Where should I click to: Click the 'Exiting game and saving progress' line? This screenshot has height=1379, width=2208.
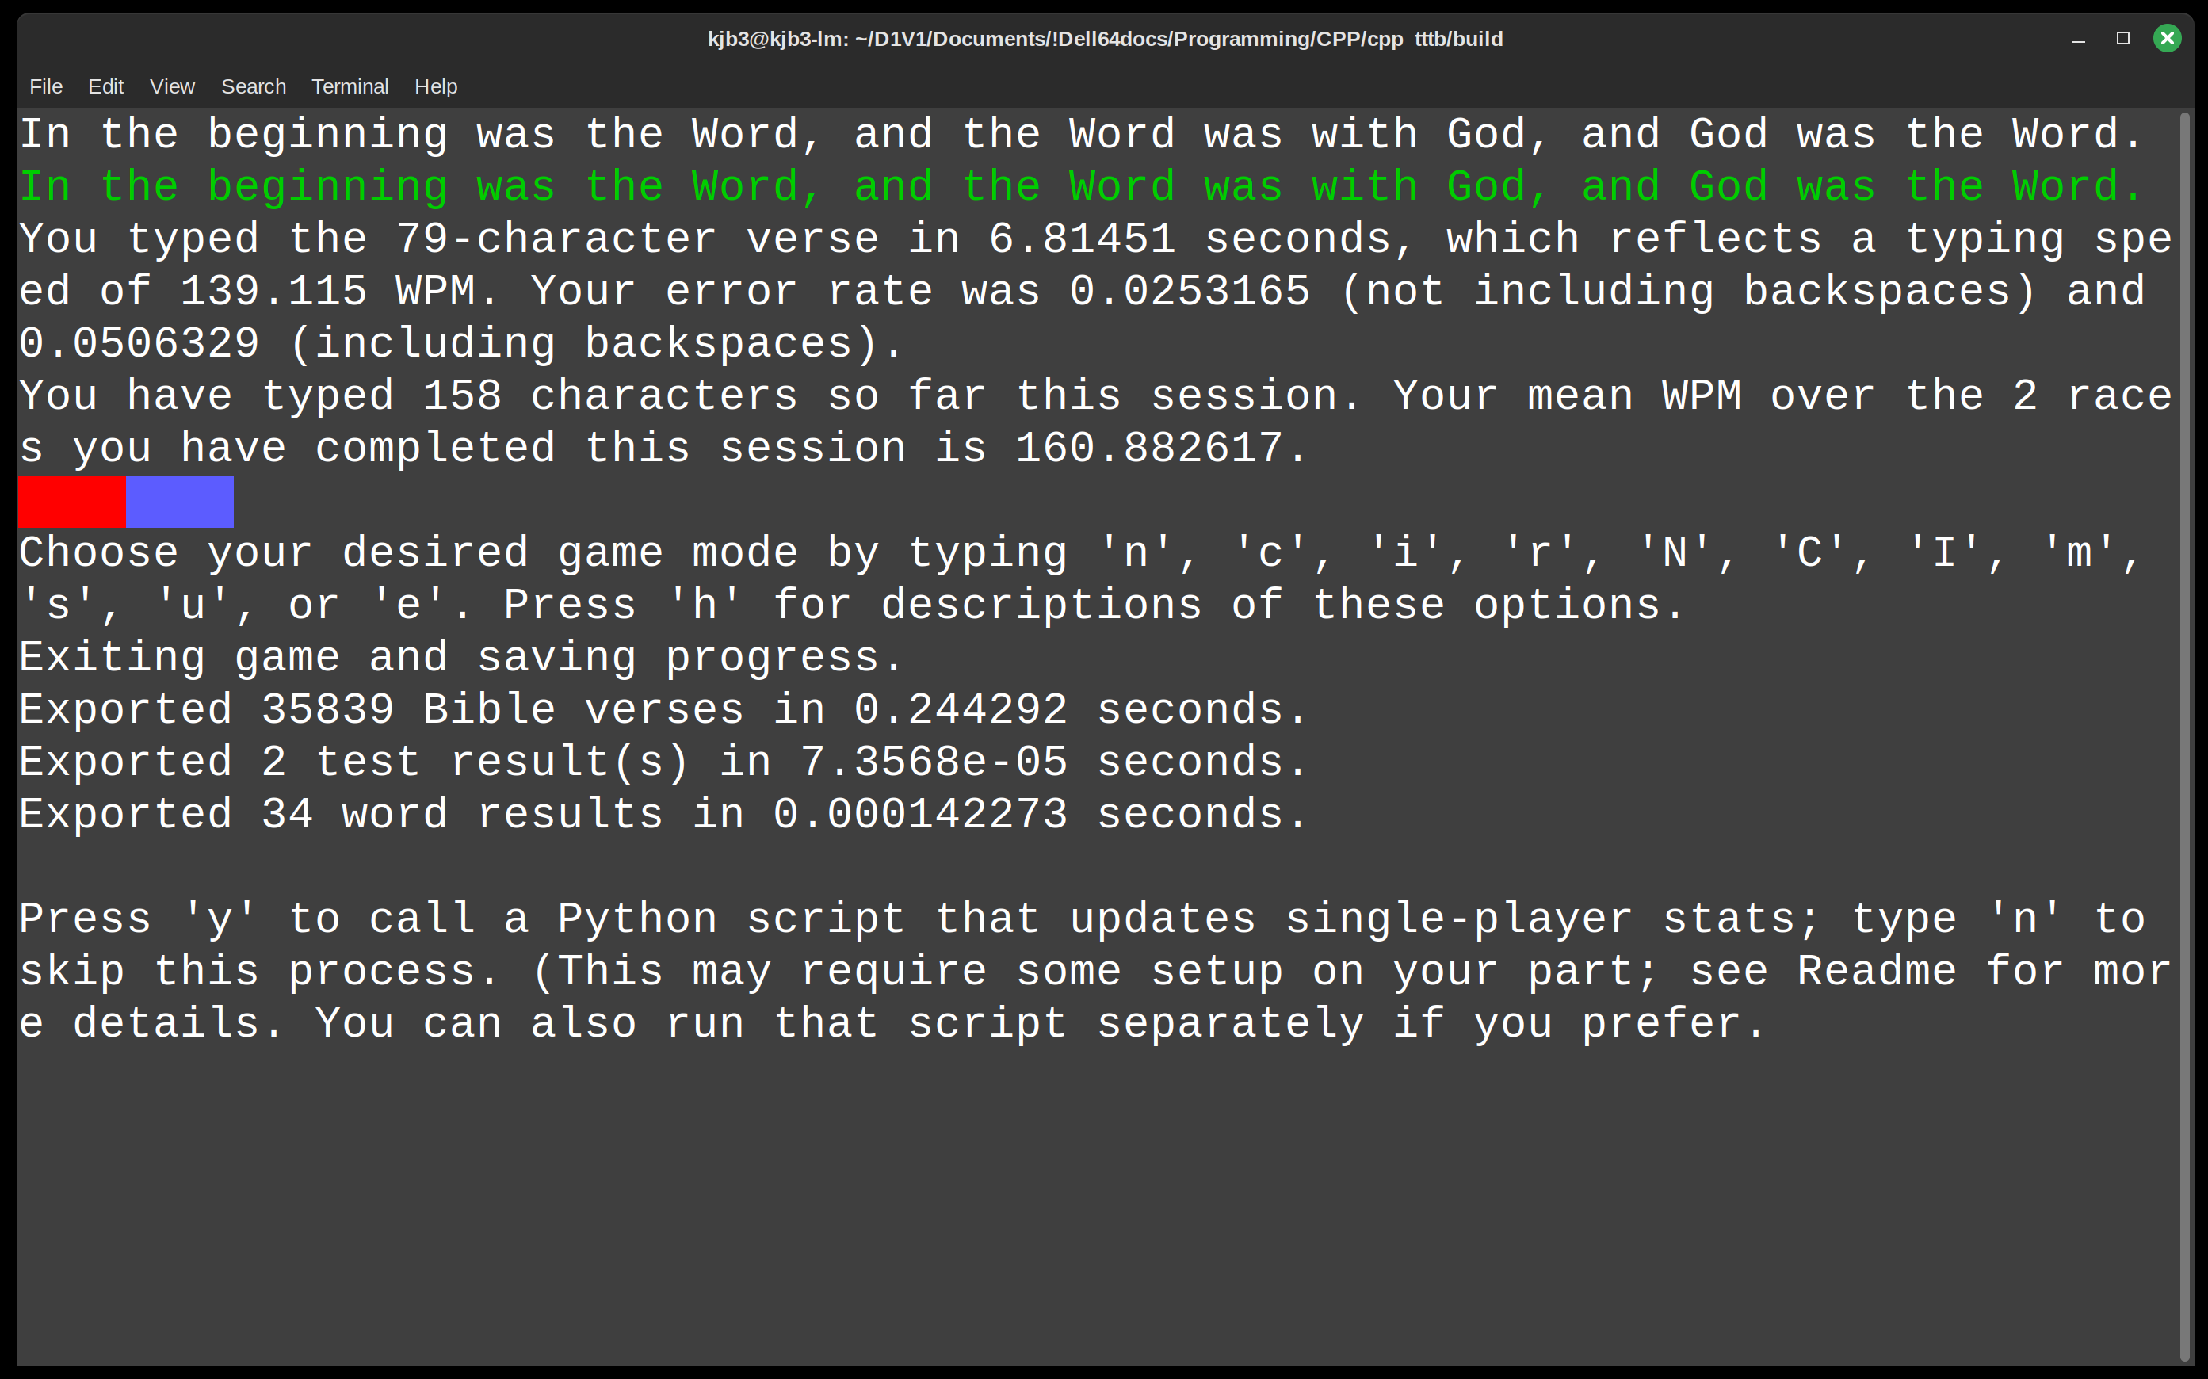point(460,659)
